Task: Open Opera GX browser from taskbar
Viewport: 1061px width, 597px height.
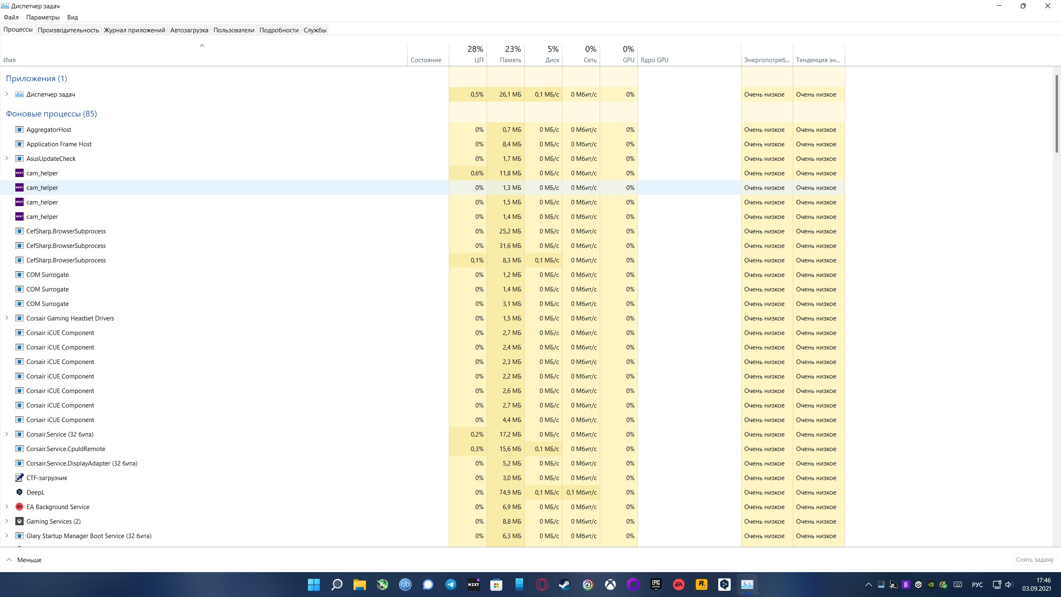Action: click(542, 585)
